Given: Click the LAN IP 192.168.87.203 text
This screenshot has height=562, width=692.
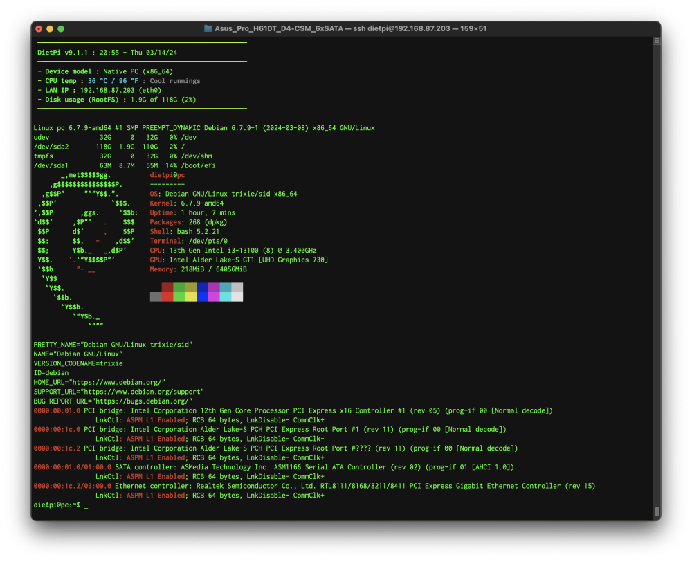Looking at the screenshot, I should pos(107,90).
